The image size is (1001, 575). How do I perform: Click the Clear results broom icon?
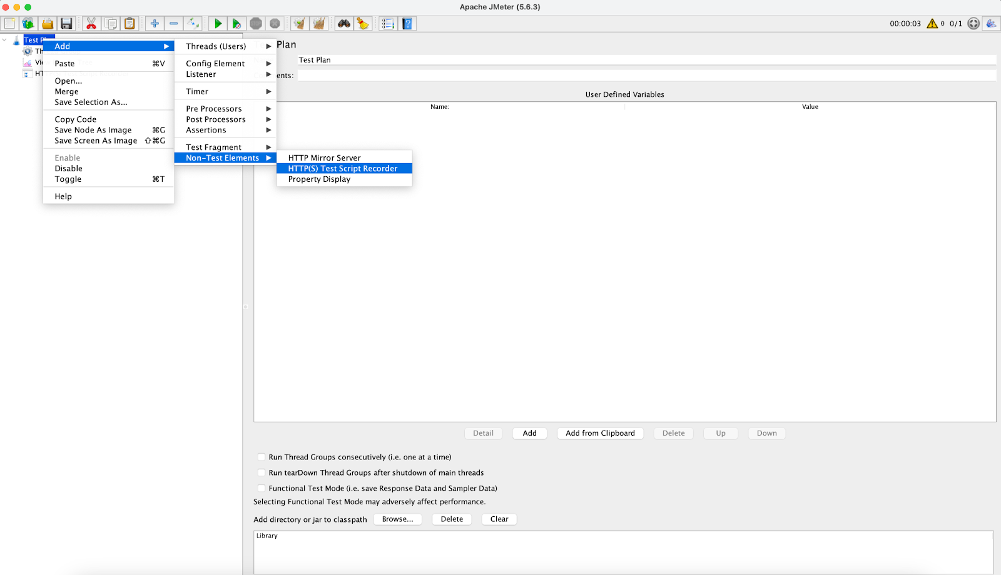[x=300, y=24]
